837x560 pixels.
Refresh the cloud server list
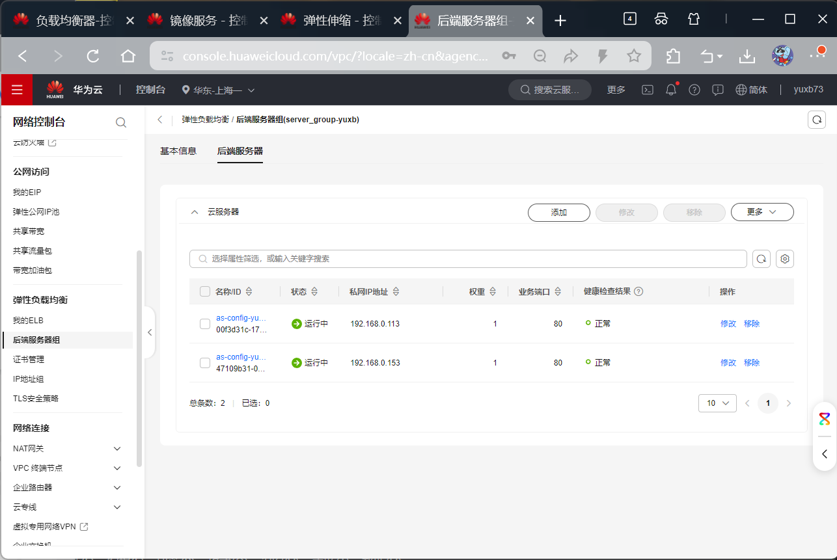point(762,259)
